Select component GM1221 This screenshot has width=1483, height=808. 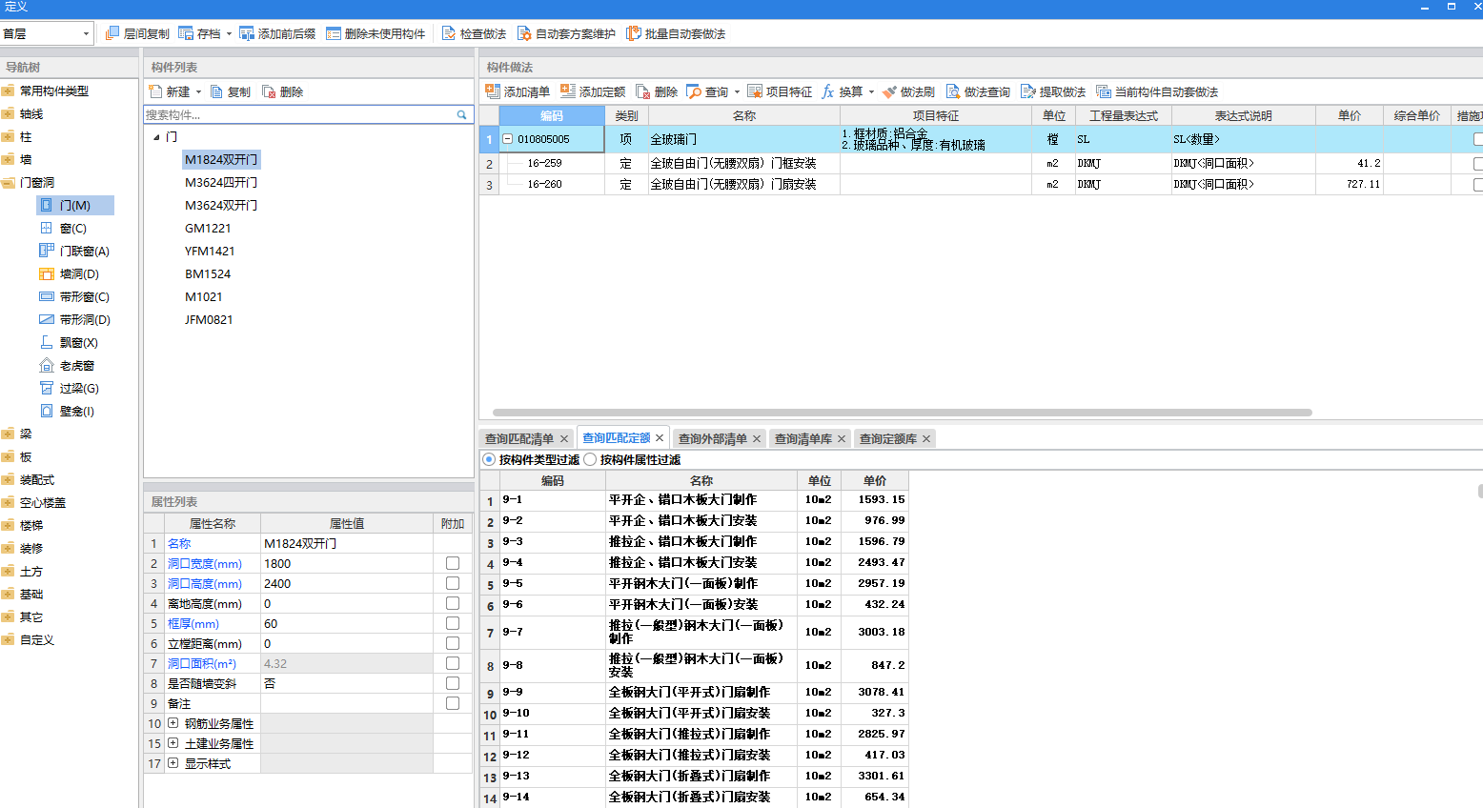208,228
